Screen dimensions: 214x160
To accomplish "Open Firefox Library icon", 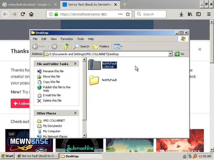I will [190, 14].
